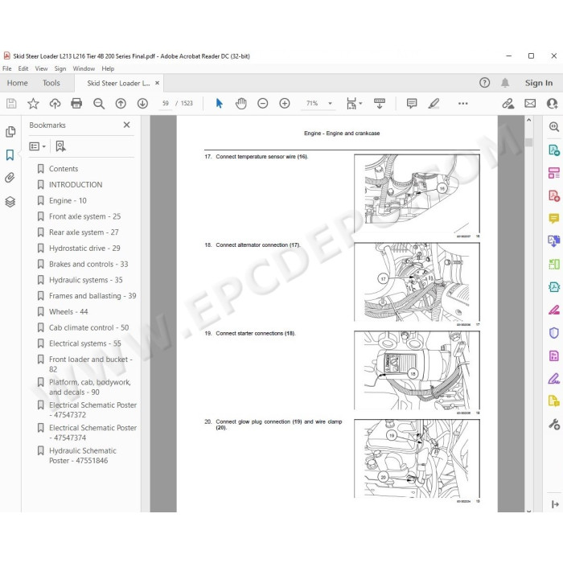Open Cab climate control - 50 bookmark

(88, 327)
